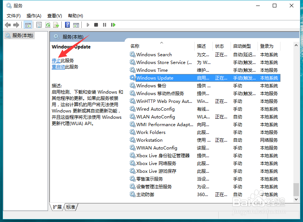Screen dimensions: 303x222
Task: Click the sort arrow on the 名称 column
Action: (x=161, y=43)
